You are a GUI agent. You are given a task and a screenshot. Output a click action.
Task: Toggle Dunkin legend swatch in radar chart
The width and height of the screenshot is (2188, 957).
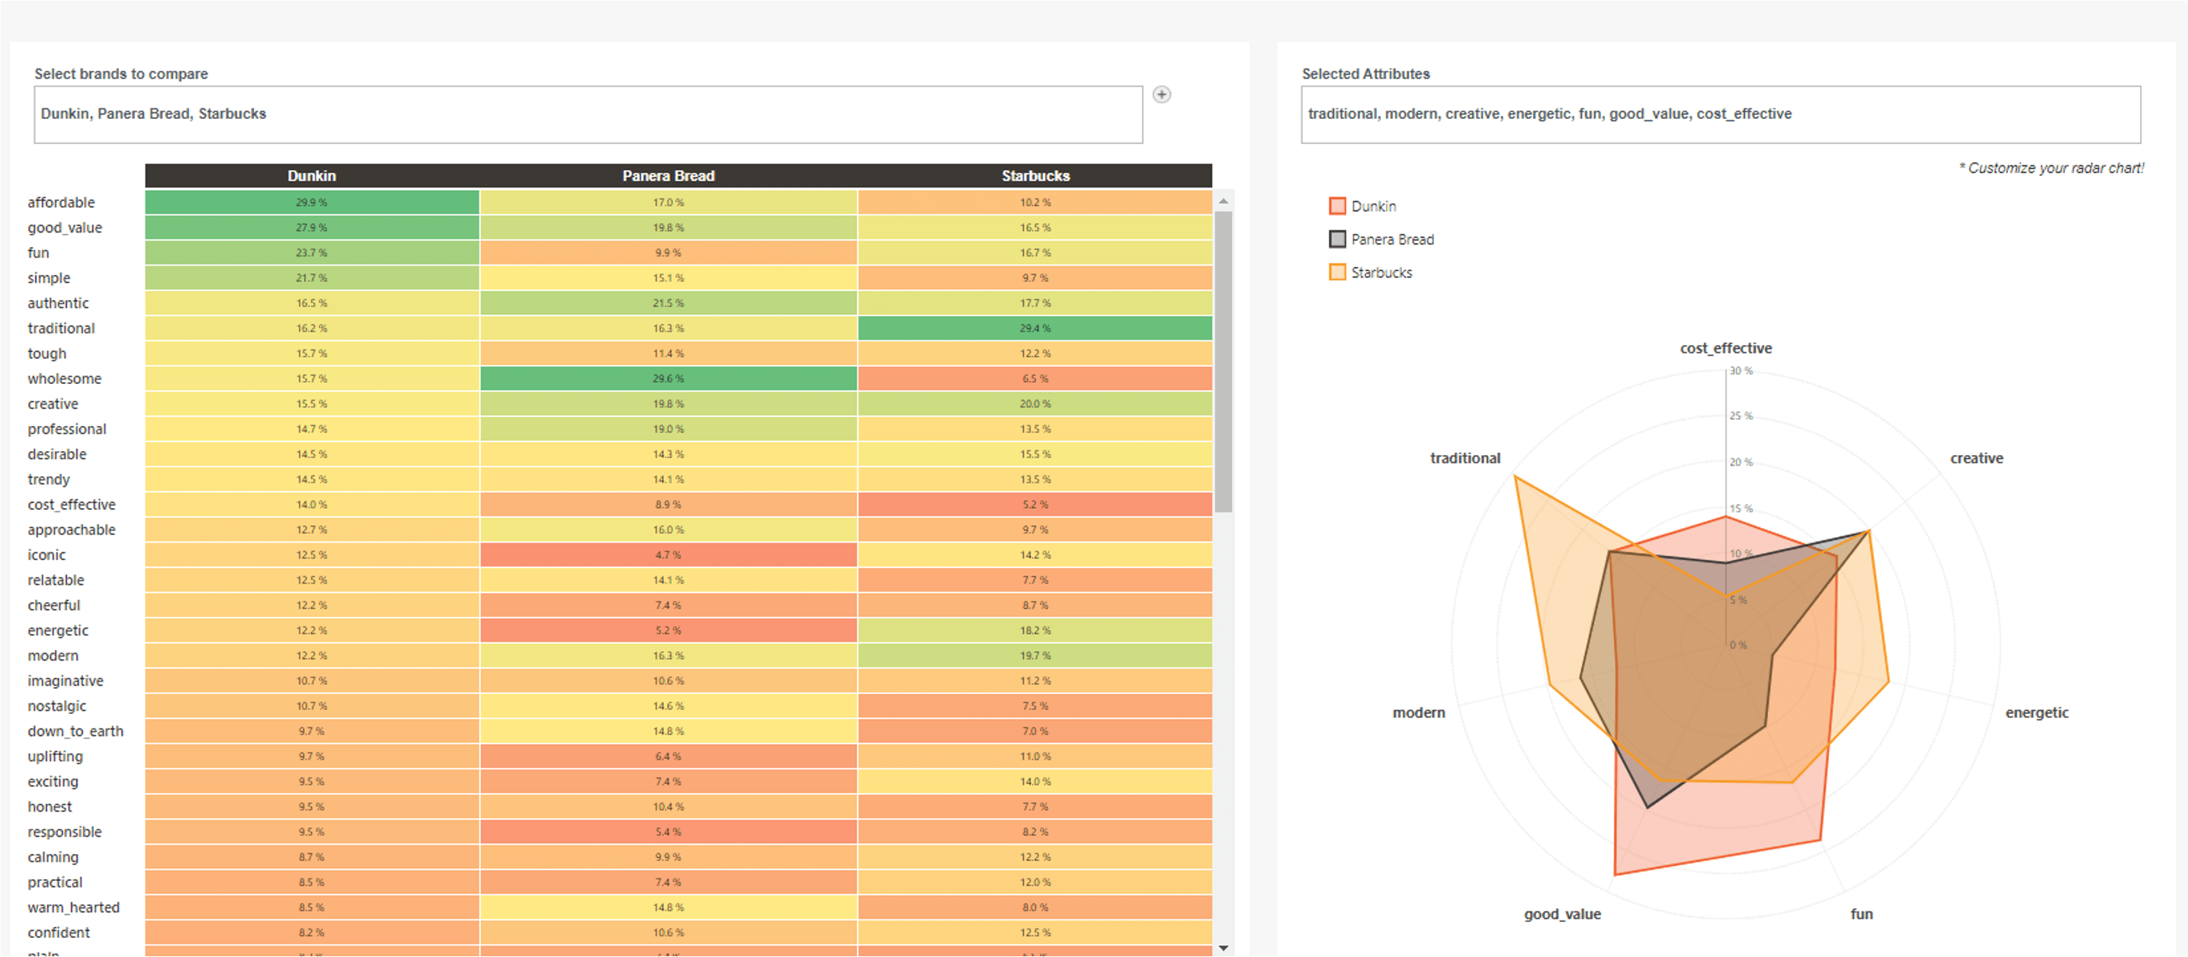click(x=1337, y=206)
